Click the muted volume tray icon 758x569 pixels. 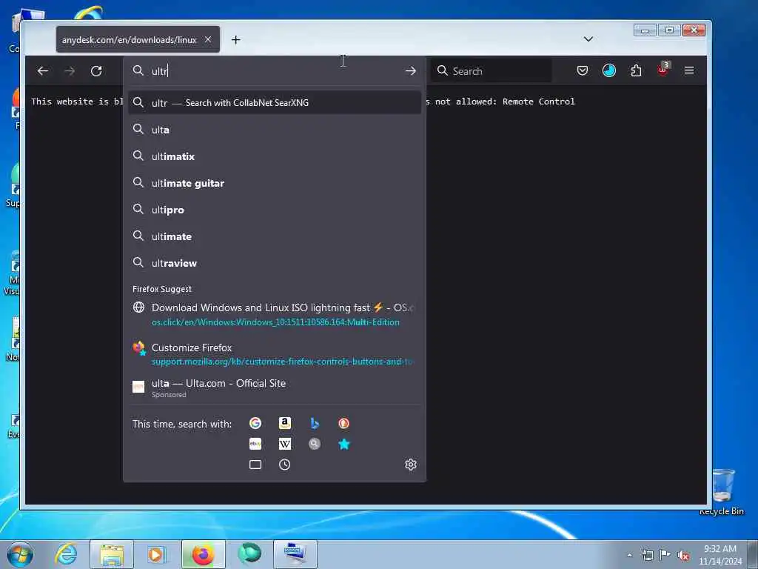pos(683,556)
